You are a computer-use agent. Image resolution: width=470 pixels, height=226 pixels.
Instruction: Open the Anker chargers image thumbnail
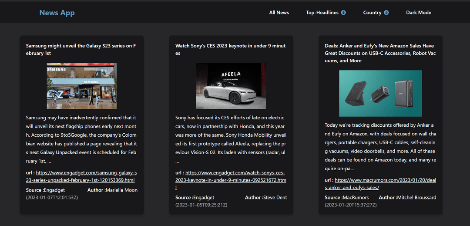(380, 93)
